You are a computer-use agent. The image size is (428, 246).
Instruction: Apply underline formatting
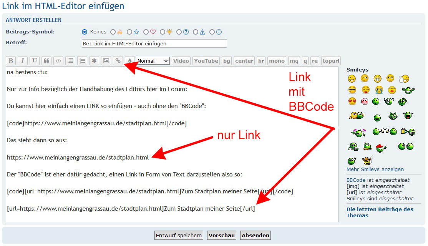pyautogui.click(x=35, y=61)
